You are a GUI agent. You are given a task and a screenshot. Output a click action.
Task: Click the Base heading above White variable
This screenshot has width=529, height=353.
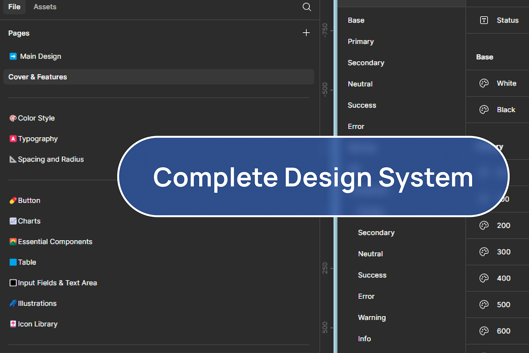point(484,57)
